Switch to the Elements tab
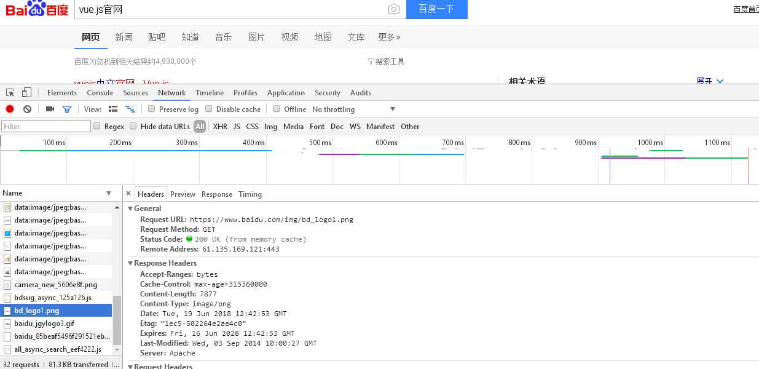The width and height of the screenshot is (759, 369). (62, 93)
